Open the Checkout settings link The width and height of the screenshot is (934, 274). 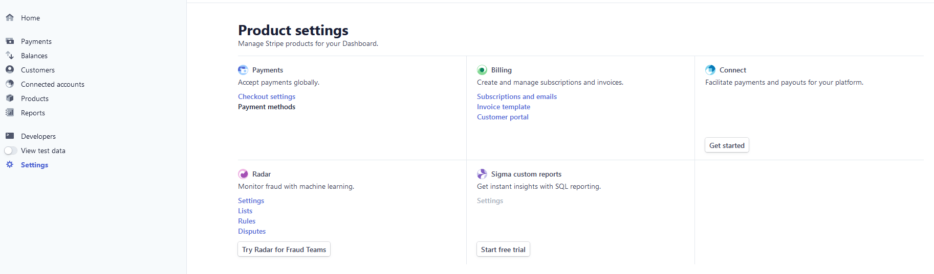point(267,96)
